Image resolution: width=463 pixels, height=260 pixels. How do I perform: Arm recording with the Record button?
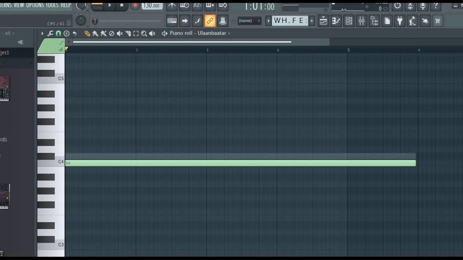pos(135,5)
